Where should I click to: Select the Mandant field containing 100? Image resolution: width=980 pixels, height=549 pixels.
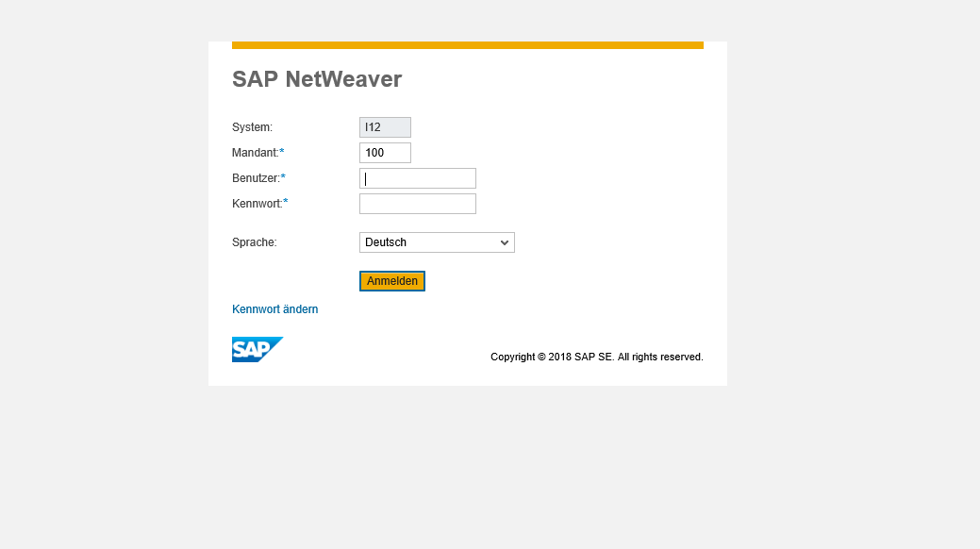(x=385, y=153)
